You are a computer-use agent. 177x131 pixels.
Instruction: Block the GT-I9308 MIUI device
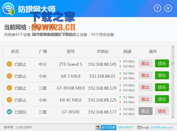(145, 87)
